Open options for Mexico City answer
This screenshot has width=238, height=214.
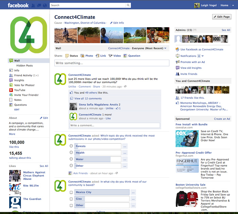point(133,192)
